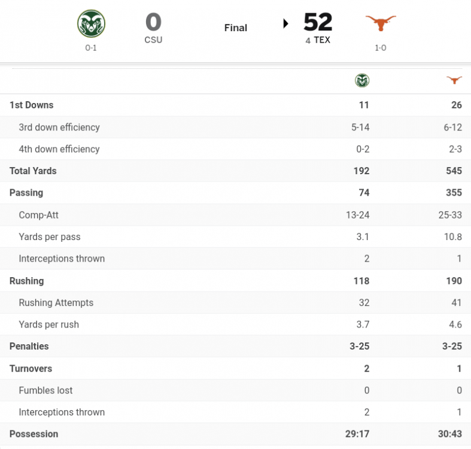The image size is (471, 449).
Task: Select the Possession row label
Action: [x=34, y=434]
